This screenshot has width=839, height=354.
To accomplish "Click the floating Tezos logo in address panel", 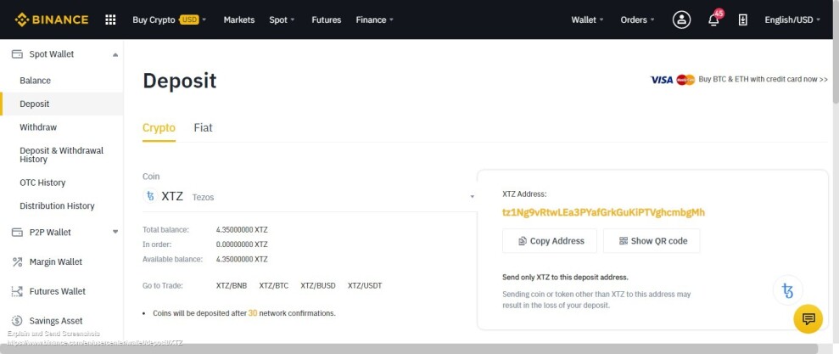I will coord(787,290).
